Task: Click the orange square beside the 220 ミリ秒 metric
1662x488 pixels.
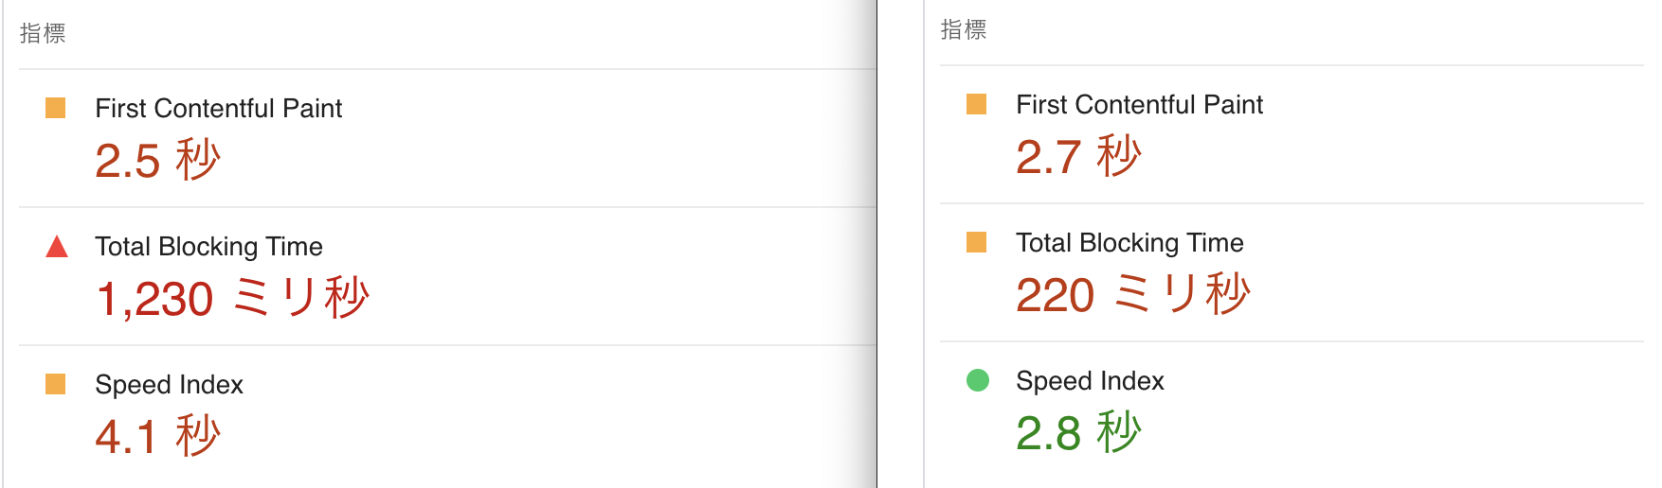Action: [x=977, y=242]
